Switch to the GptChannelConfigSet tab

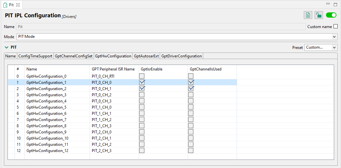74,56
